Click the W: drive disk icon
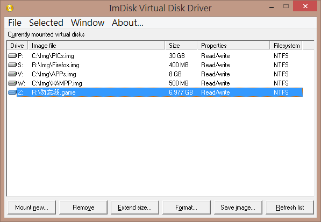The height and width of the screenshot is (222, 321). click(x=12, y=83)
